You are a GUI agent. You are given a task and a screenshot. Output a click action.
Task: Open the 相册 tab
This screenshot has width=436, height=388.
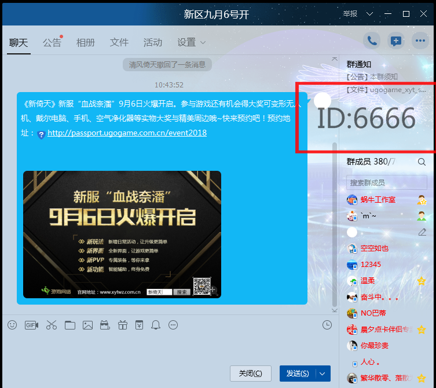[86, 42]
